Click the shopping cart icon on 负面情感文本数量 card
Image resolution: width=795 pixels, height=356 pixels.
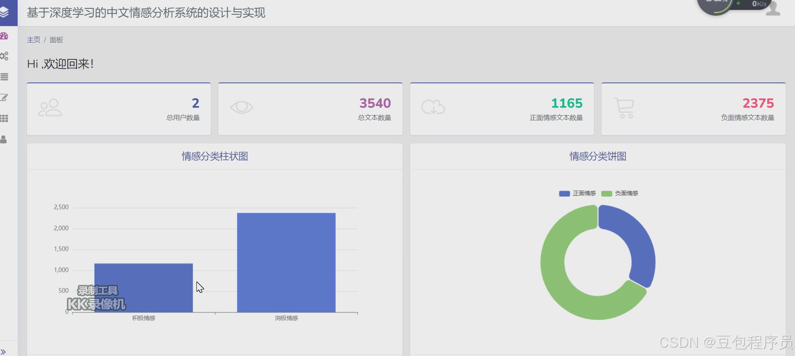624,108
